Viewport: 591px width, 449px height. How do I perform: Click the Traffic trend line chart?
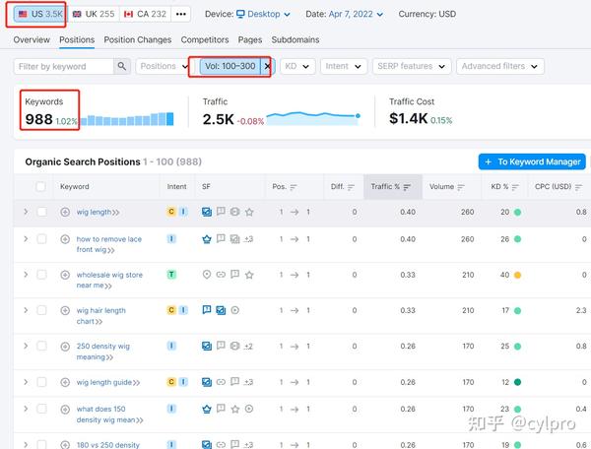pyautogui.click(x=313, y=118)
